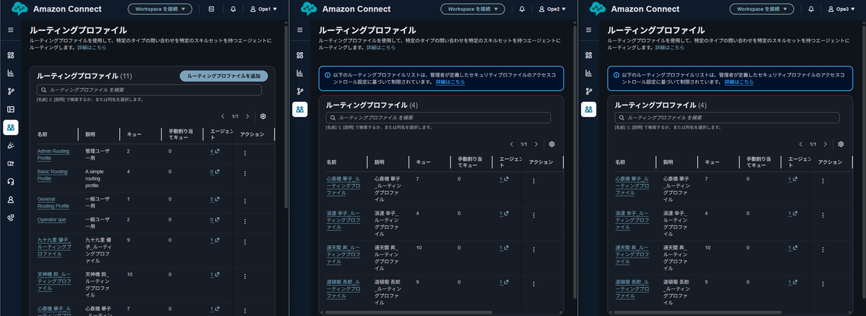866x316 pixels.
Task: Open actions menu for 心斎橋 華子 row in Ope2
Action: pyautogui.click(x=533, y=180)
